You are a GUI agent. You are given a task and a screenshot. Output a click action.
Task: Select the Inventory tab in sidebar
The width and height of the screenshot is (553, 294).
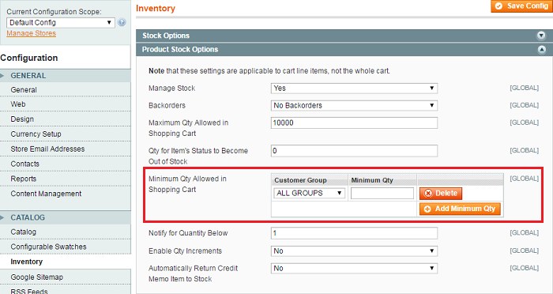point(66,262)
